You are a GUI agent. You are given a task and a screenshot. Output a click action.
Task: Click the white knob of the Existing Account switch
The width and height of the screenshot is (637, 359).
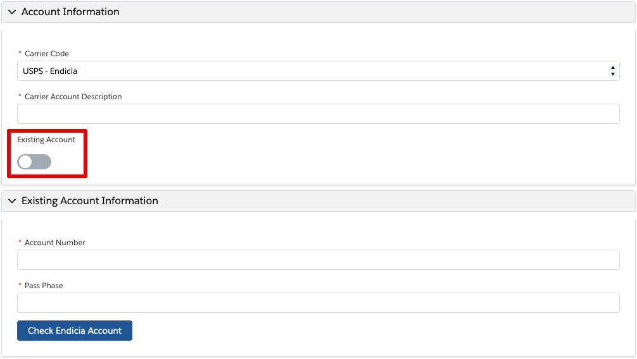[x=25, y=162]
